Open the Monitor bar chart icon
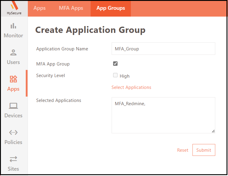 point(13,26)
